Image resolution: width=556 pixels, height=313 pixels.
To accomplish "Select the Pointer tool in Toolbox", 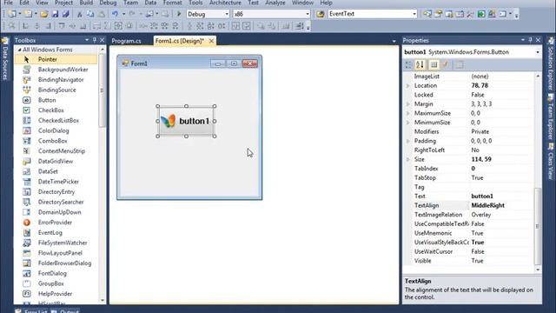I will tap(56, 59).
